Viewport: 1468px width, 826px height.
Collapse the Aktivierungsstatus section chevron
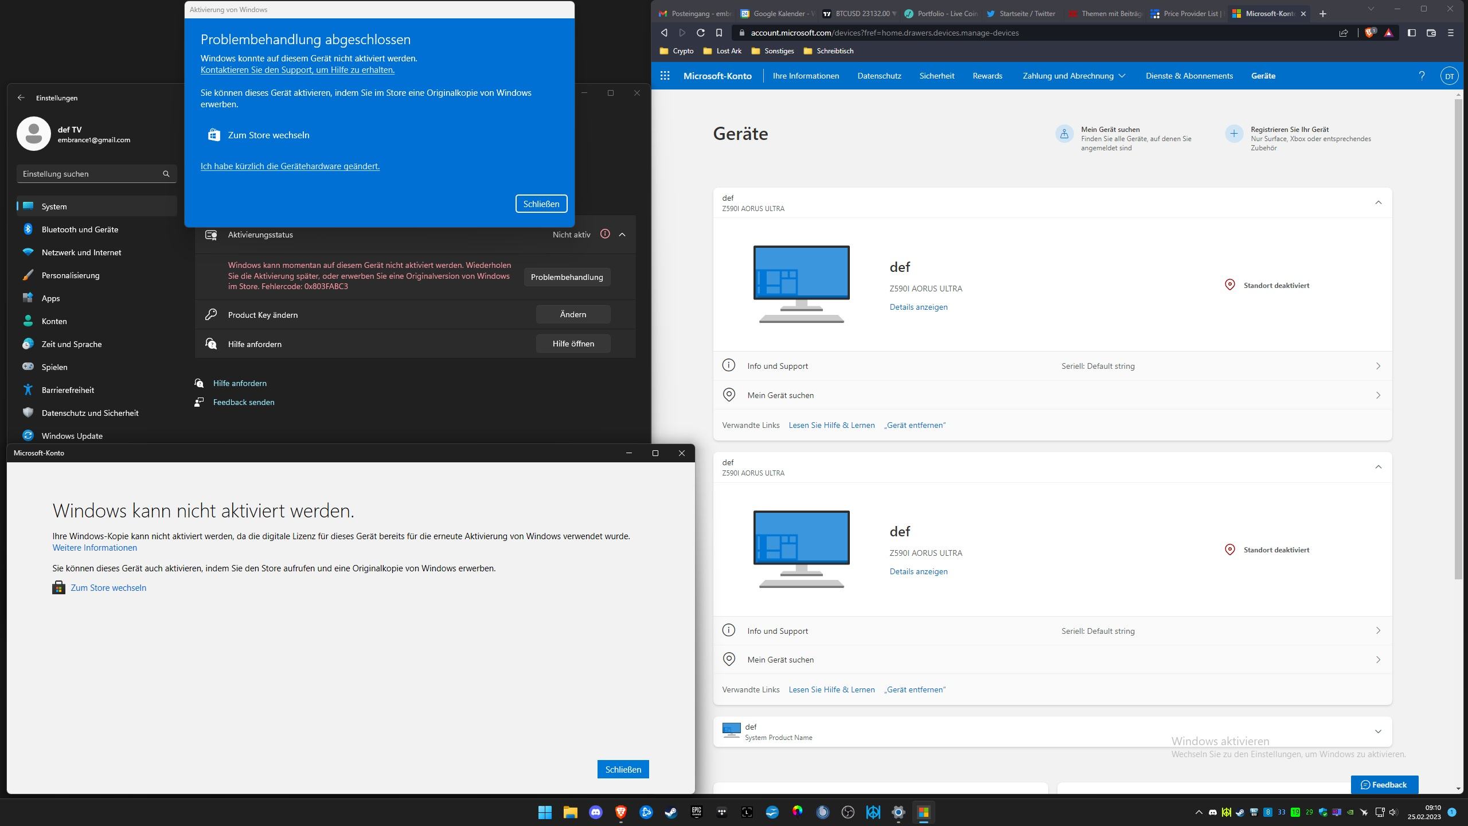(x=622, y=234)
